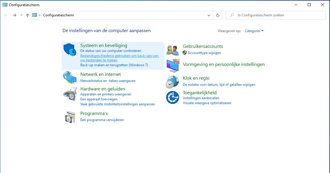This screenshot has height=173, width=330.
Task: Maximize the Configuratiescherm window
Action: pyautogui.click(x=309, y=5)
